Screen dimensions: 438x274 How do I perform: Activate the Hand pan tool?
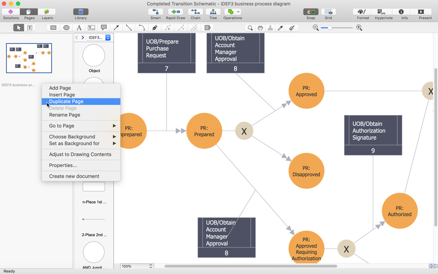[260, 28]
